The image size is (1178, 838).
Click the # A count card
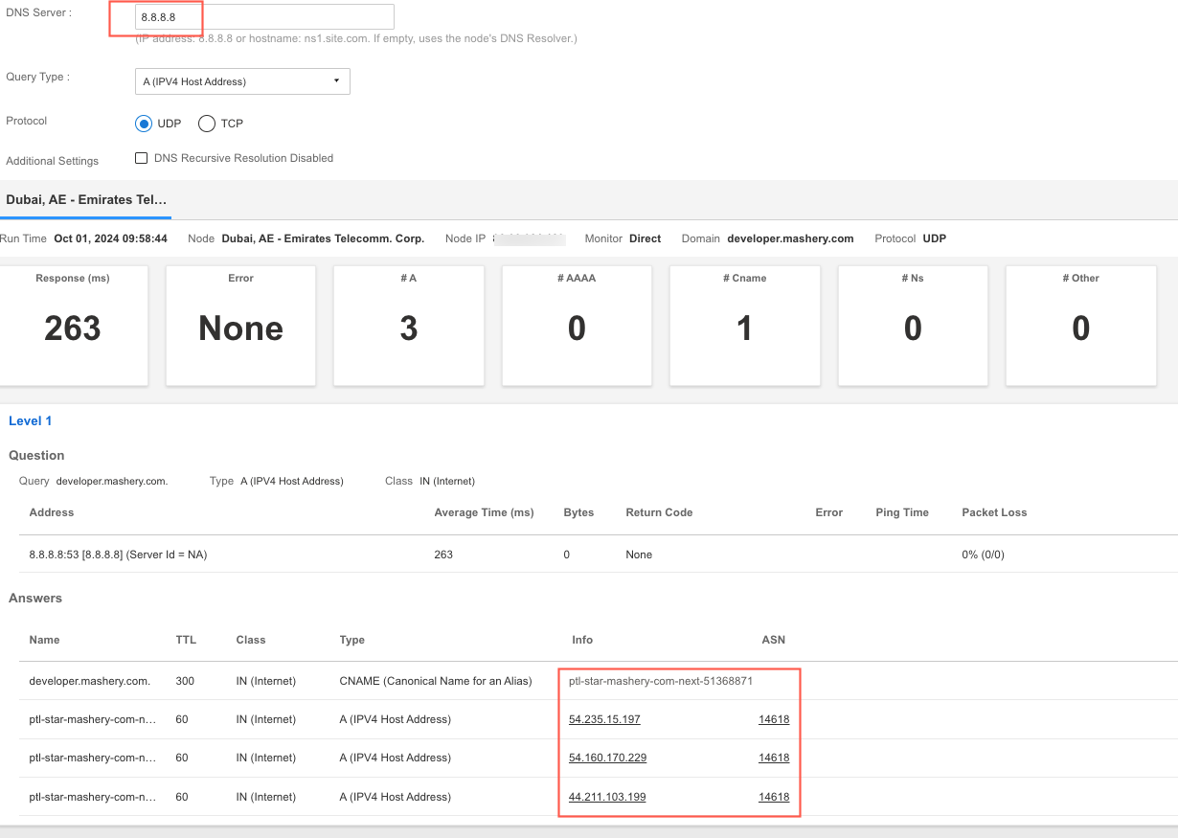(409, 326)
